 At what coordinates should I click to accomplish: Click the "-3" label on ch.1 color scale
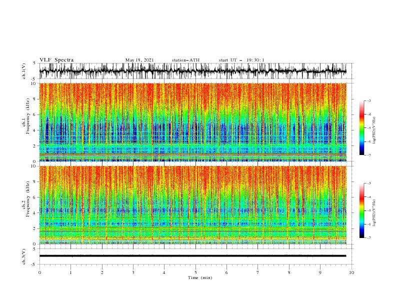tap(369, 100)
